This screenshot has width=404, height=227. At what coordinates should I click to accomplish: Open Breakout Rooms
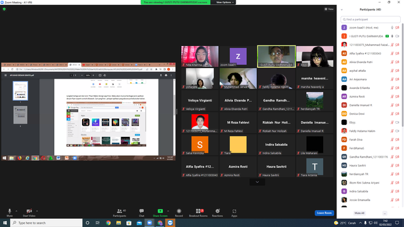click(x=198, y=212)
